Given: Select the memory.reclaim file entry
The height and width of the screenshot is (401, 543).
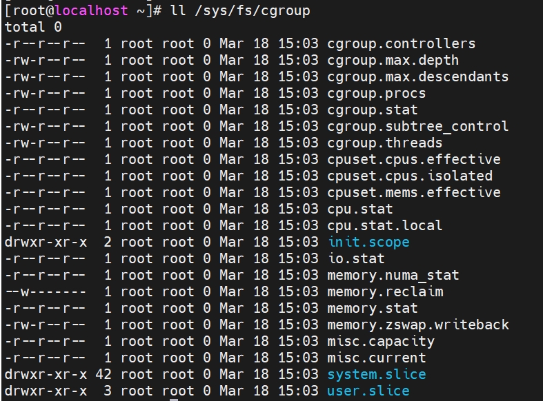Looking at the screenshot, I should [x=385, y=292].
